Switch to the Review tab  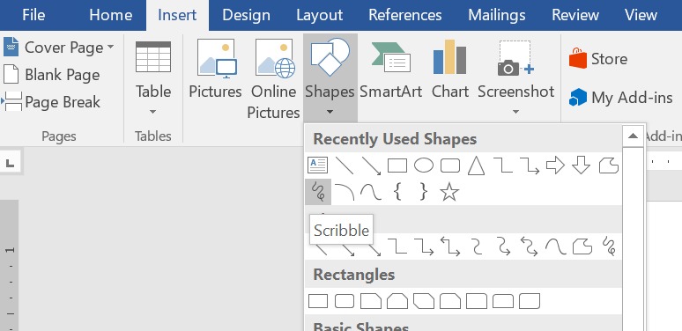pyautogui.click(x=575, y=15)
